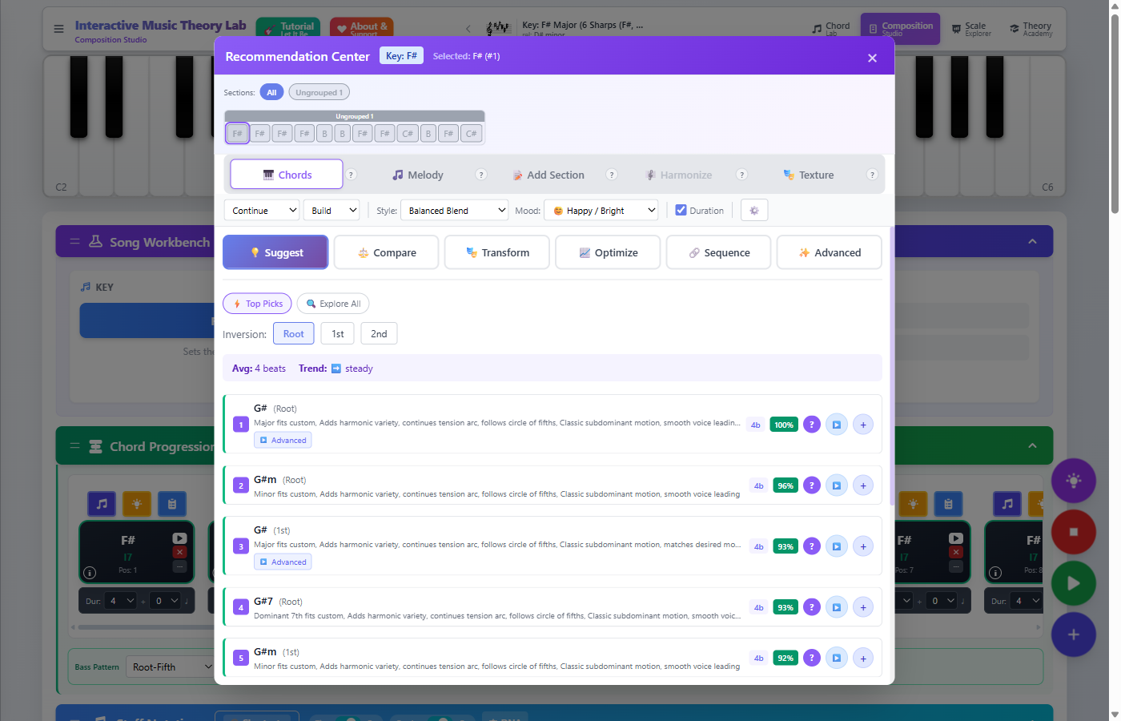Click the help question mark beside Chords

[x=350, y=174]
